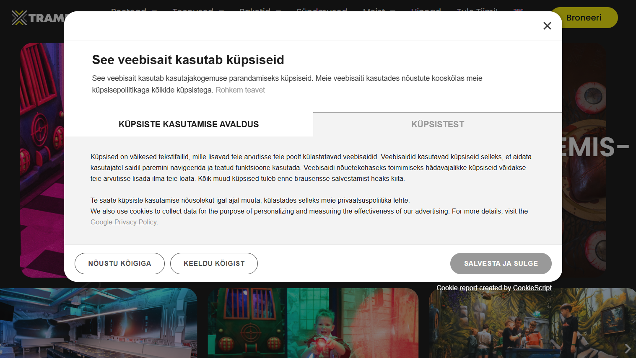
Task: Open the Google Privacy Policy link
Action: (124, 222)
